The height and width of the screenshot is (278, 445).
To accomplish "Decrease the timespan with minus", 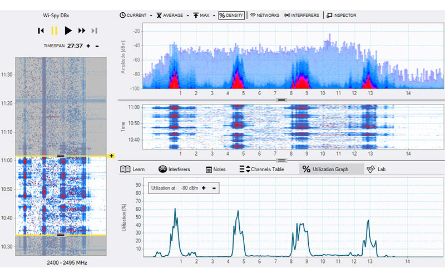I will click(97, 46).
